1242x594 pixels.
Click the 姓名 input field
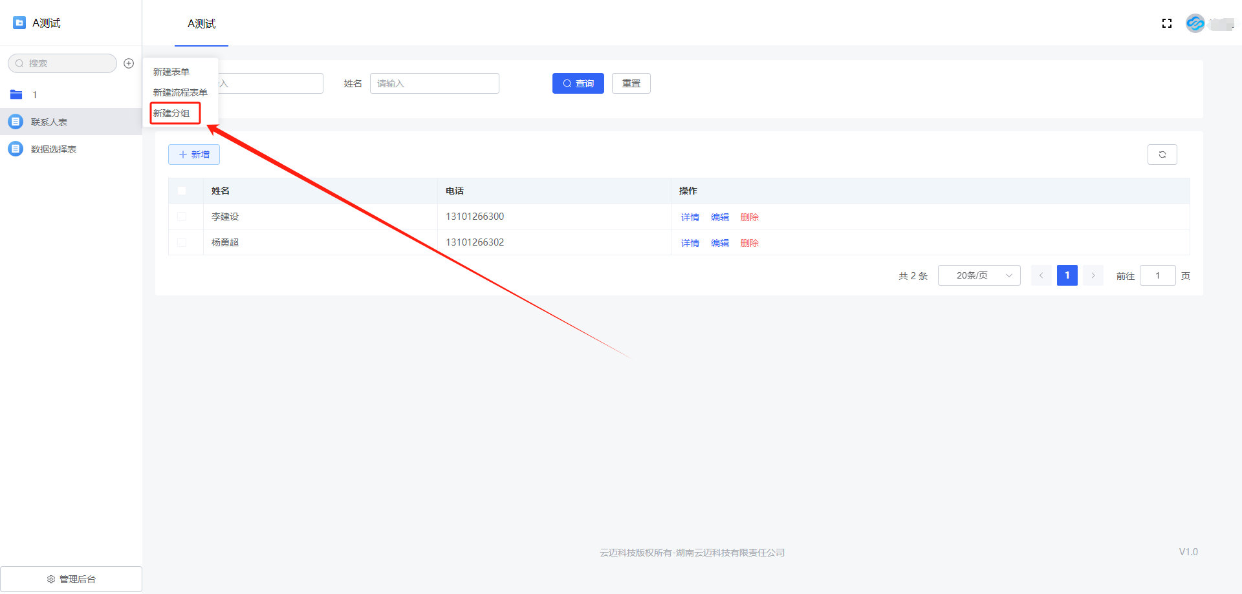(434, 83)
